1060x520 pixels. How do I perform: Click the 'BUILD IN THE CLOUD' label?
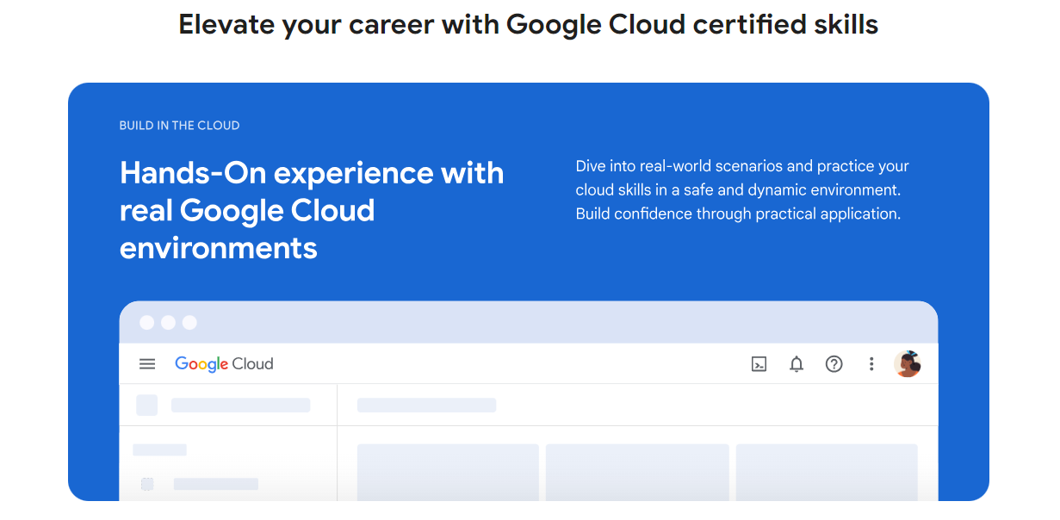pyautogui.click(x=179, y=125)
